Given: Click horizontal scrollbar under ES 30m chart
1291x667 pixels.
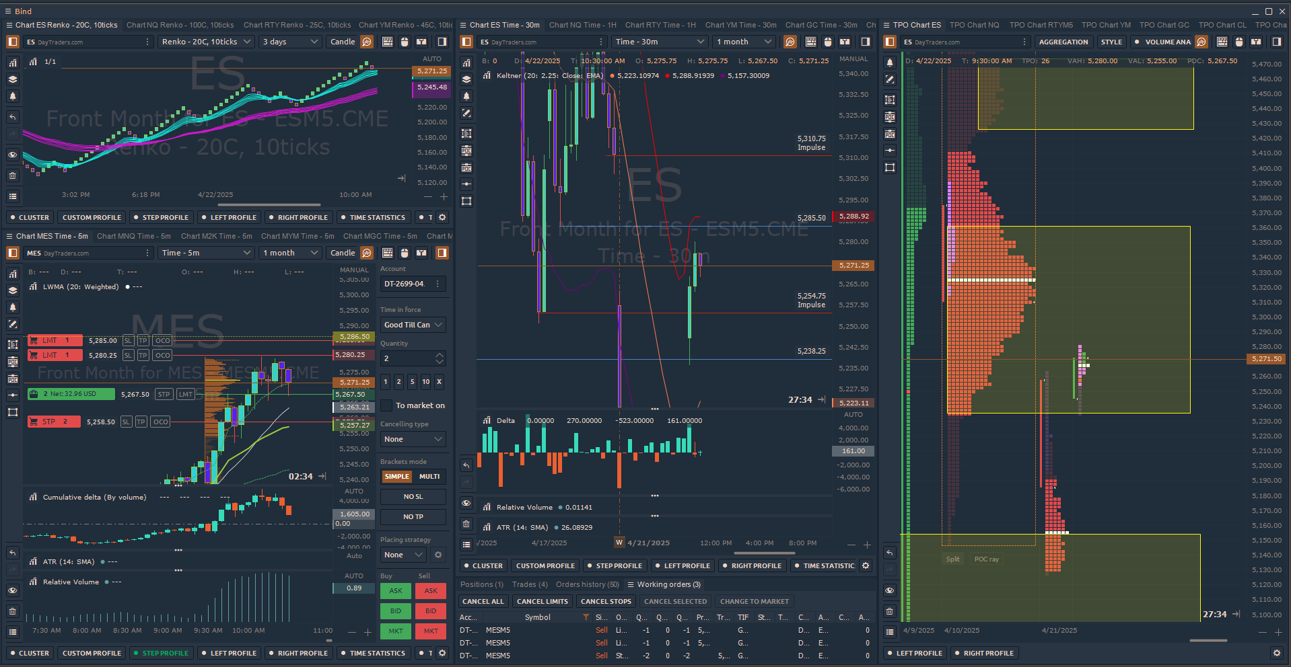Looking at the screenshot, I should tap(764, 553).
